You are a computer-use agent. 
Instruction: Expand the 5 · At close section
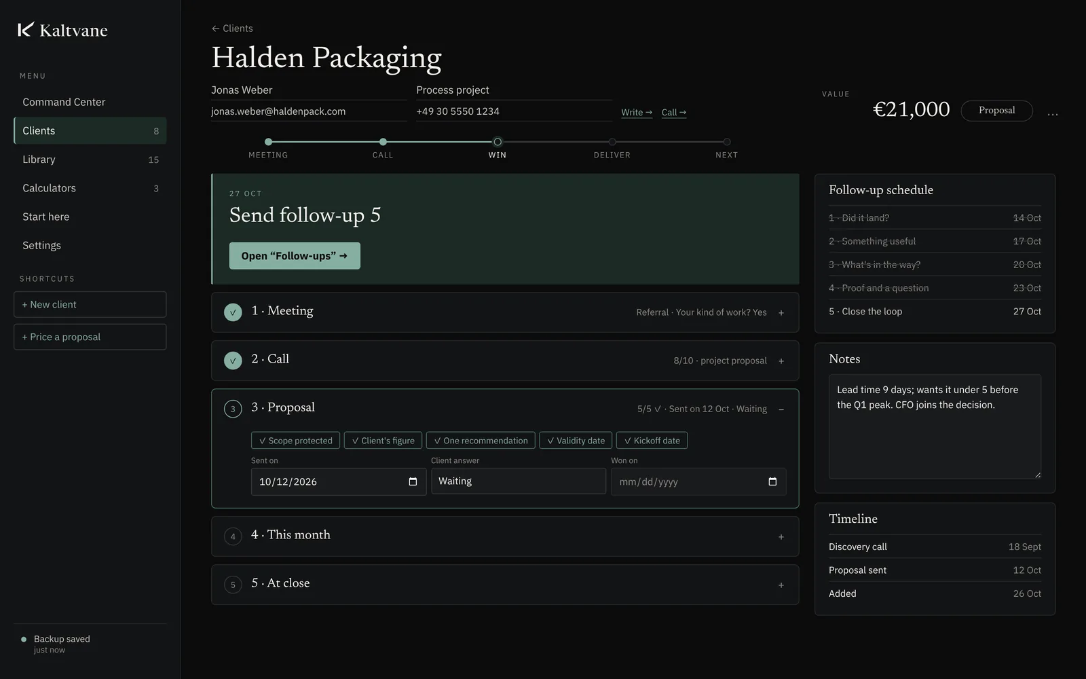point(781,585)
